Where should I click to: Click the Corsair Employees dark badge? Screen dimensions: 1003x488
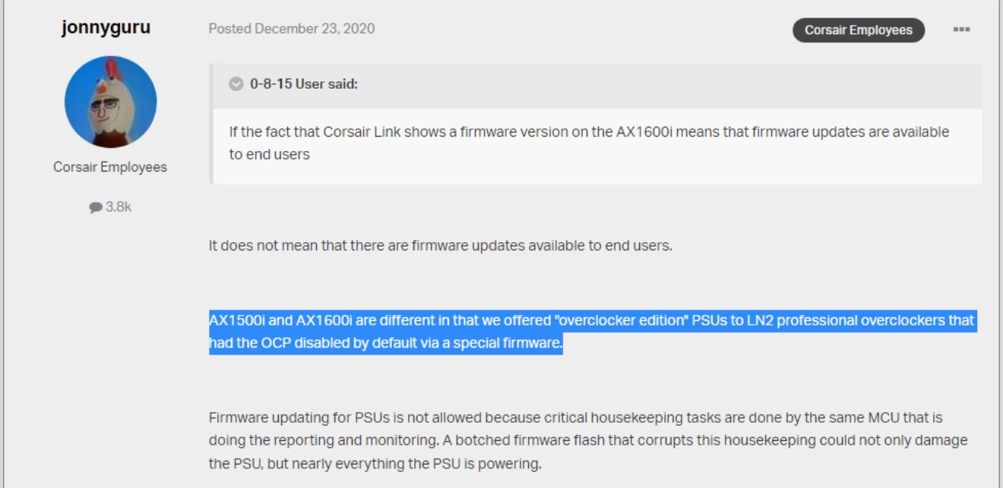[x=859, y=30]
